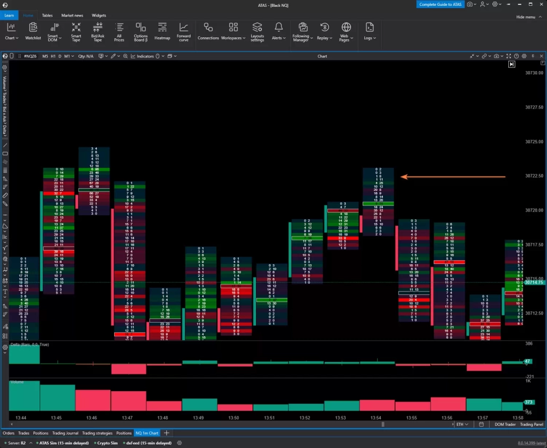Click the Qty: N/A field
This screenshot has height=448, width=547.
86,56
